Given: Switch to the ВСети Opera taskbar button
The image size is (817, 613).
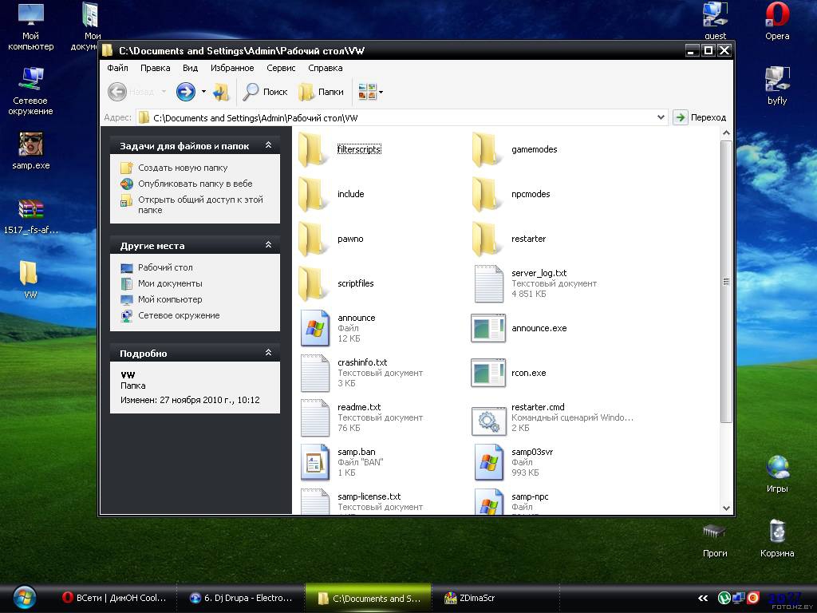Looking at the screenshot, I should pos(115,598).
